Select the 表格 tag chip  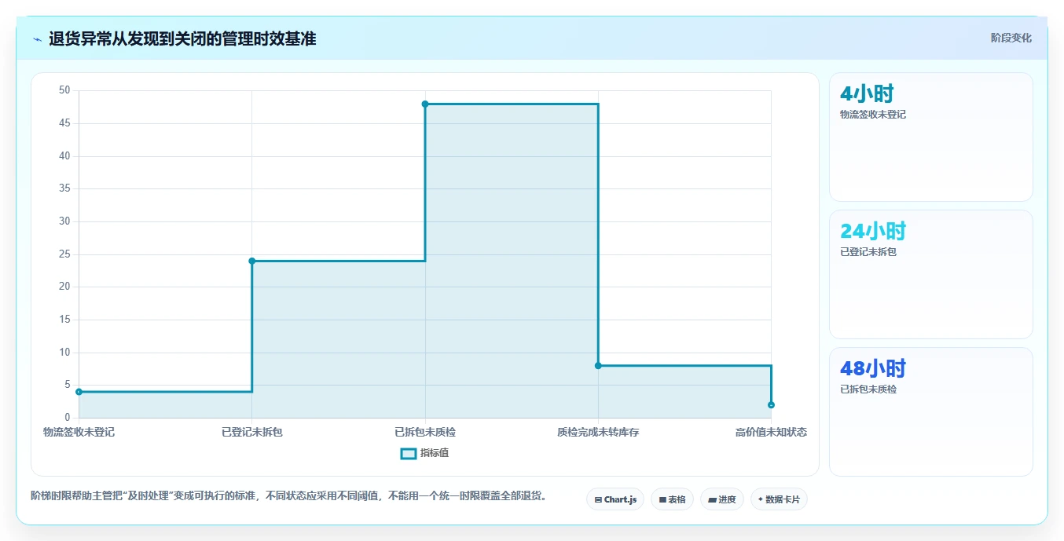pyautogui.click(x=672, y=499)
